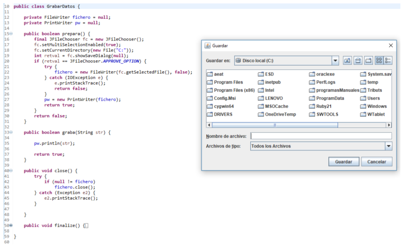Click the Nombre de archivo text field
The height and width of the screenshot is (246, 408).
pyautogui.click(x=321, y=136)
